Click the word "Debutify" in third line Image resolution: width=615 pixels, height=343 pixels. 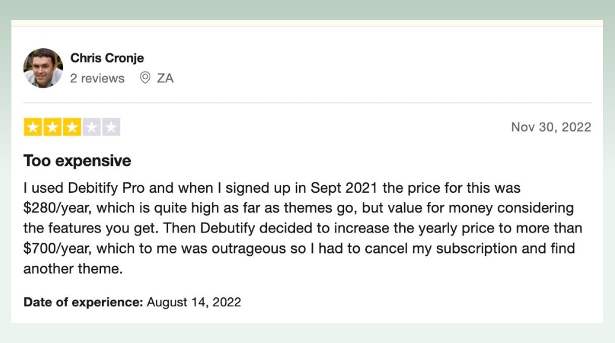click(x=228, y=228)
